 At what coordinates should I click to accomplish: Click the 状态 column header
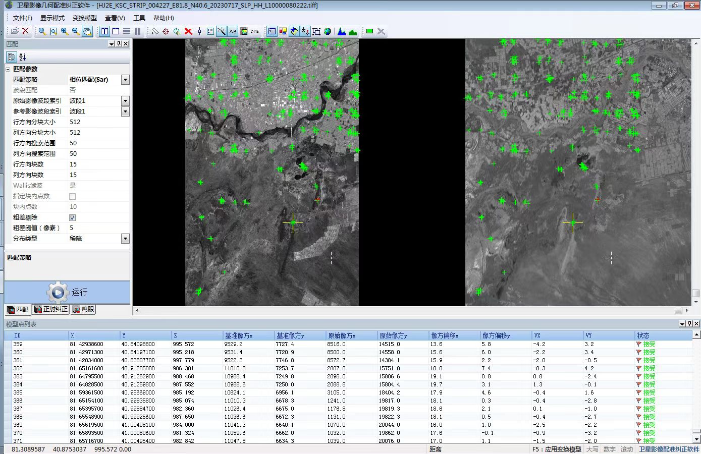[643, 335]
